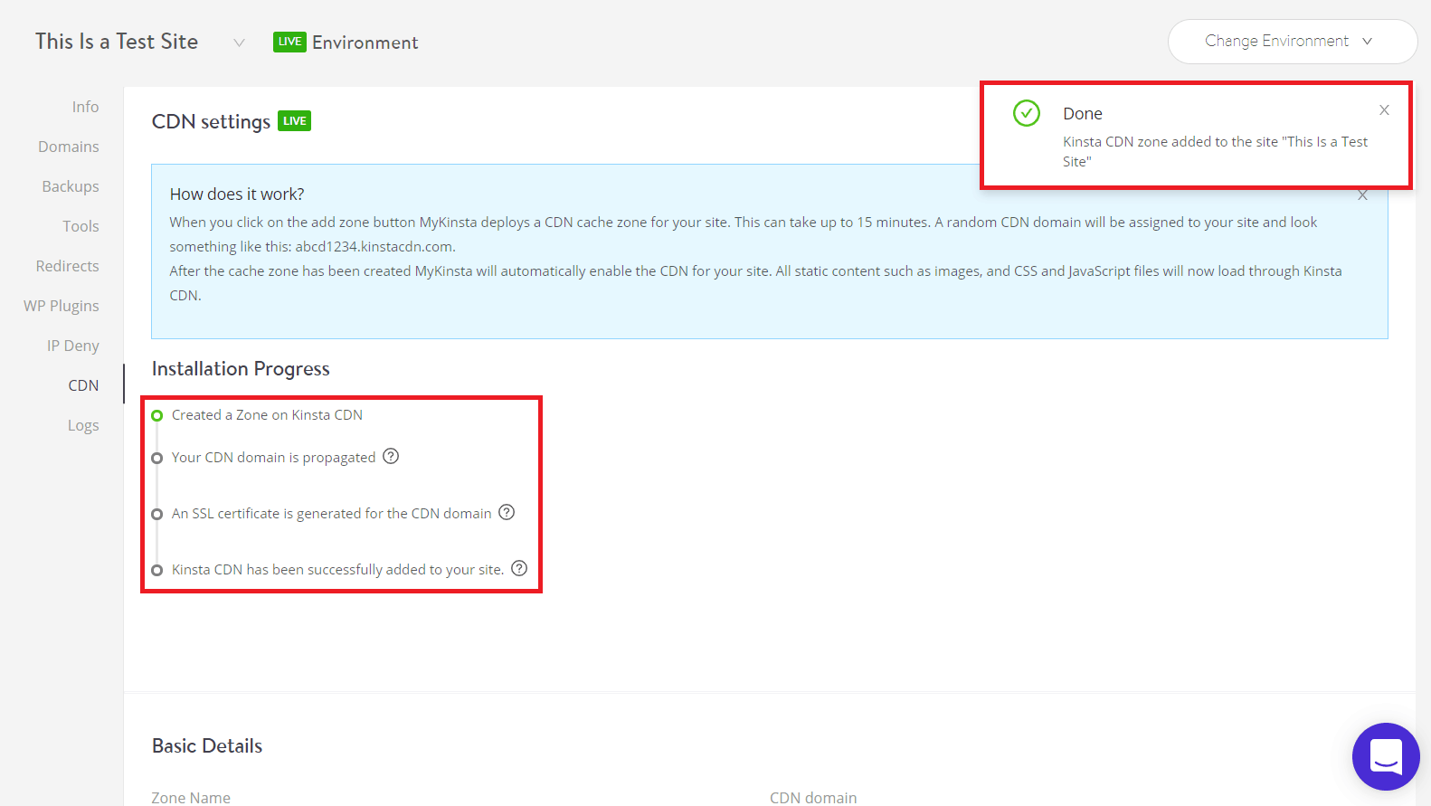Open WP Plugins in sidebar
This screenshot has width=1431, height=806.
pyautogui.click(x=62, y=306)
